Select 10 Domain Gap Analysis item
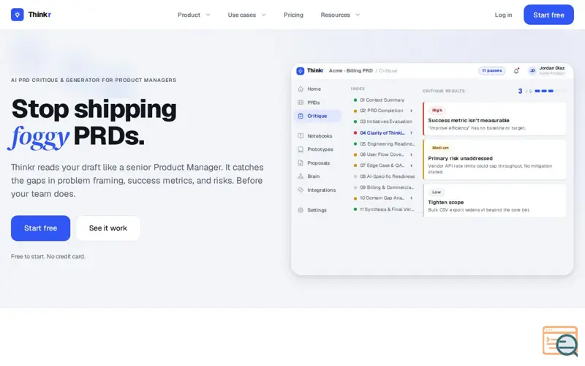The width and height of the screenshot is (585, 366). coord(382,198)
